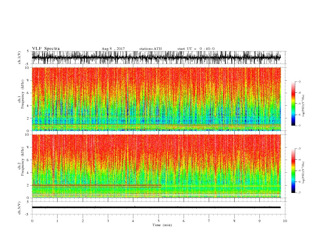Click the "8" kHz tick on ch.2 spectrogram
Image resolution: width=321 pixels, height=248 pixels.
coord(28,147)
